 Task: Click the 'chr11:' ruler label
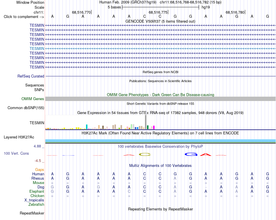point(39,12)
